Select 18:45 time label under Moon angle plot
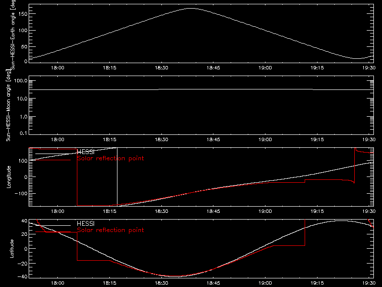Image resolution: width=382 pixels, height=287 pixels. pos(213,140)
